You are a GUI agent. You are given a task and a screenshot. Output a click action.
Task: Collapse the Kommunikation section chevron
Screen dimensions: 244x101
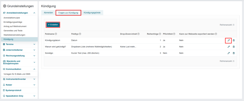click(34, 69)
